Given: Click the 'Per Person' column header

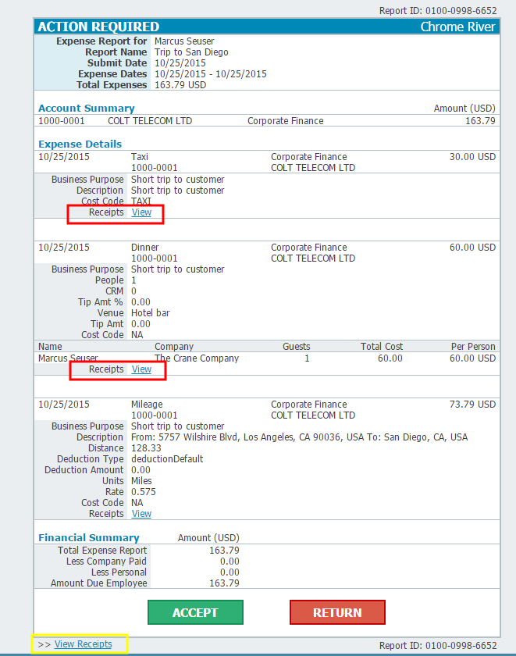Looking at the screenshot, I should point(473,347).
